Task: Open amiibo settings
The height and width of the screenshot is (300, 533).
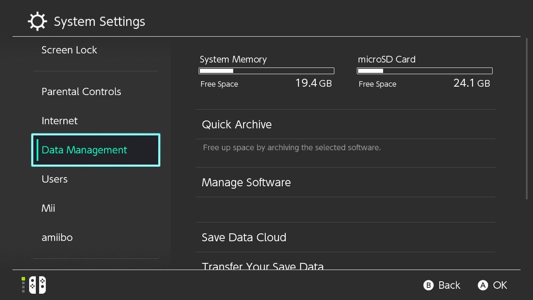Action: click(57, 237)
